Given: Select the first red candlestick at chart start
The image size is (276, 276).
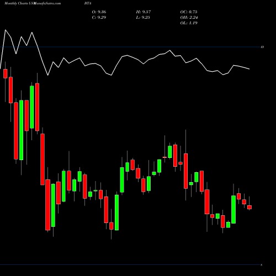Looking at the screenshot, I should [x=6, y=73].
